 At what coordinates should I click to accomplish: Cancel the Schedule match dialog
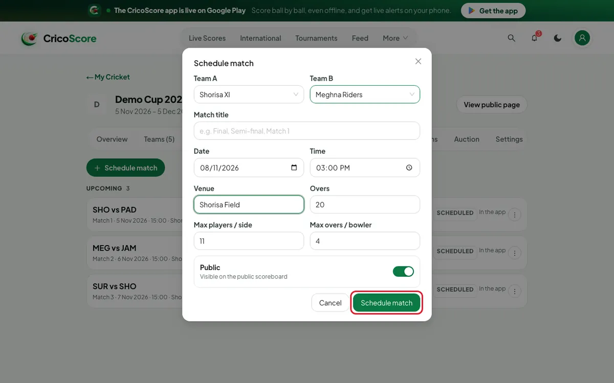330,303
